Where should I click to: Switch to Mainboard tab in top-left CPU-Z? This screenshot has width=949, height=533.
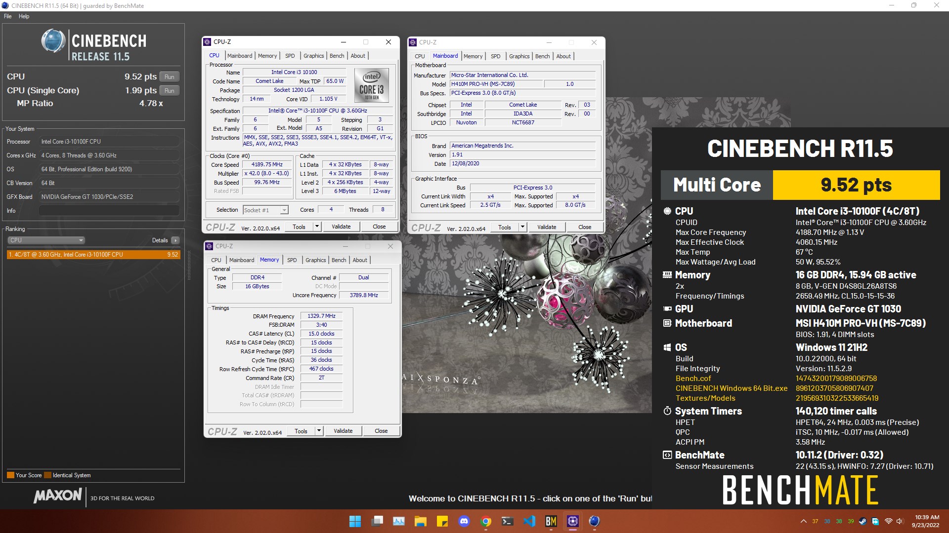pyautogui.click(x=240, y=56)
